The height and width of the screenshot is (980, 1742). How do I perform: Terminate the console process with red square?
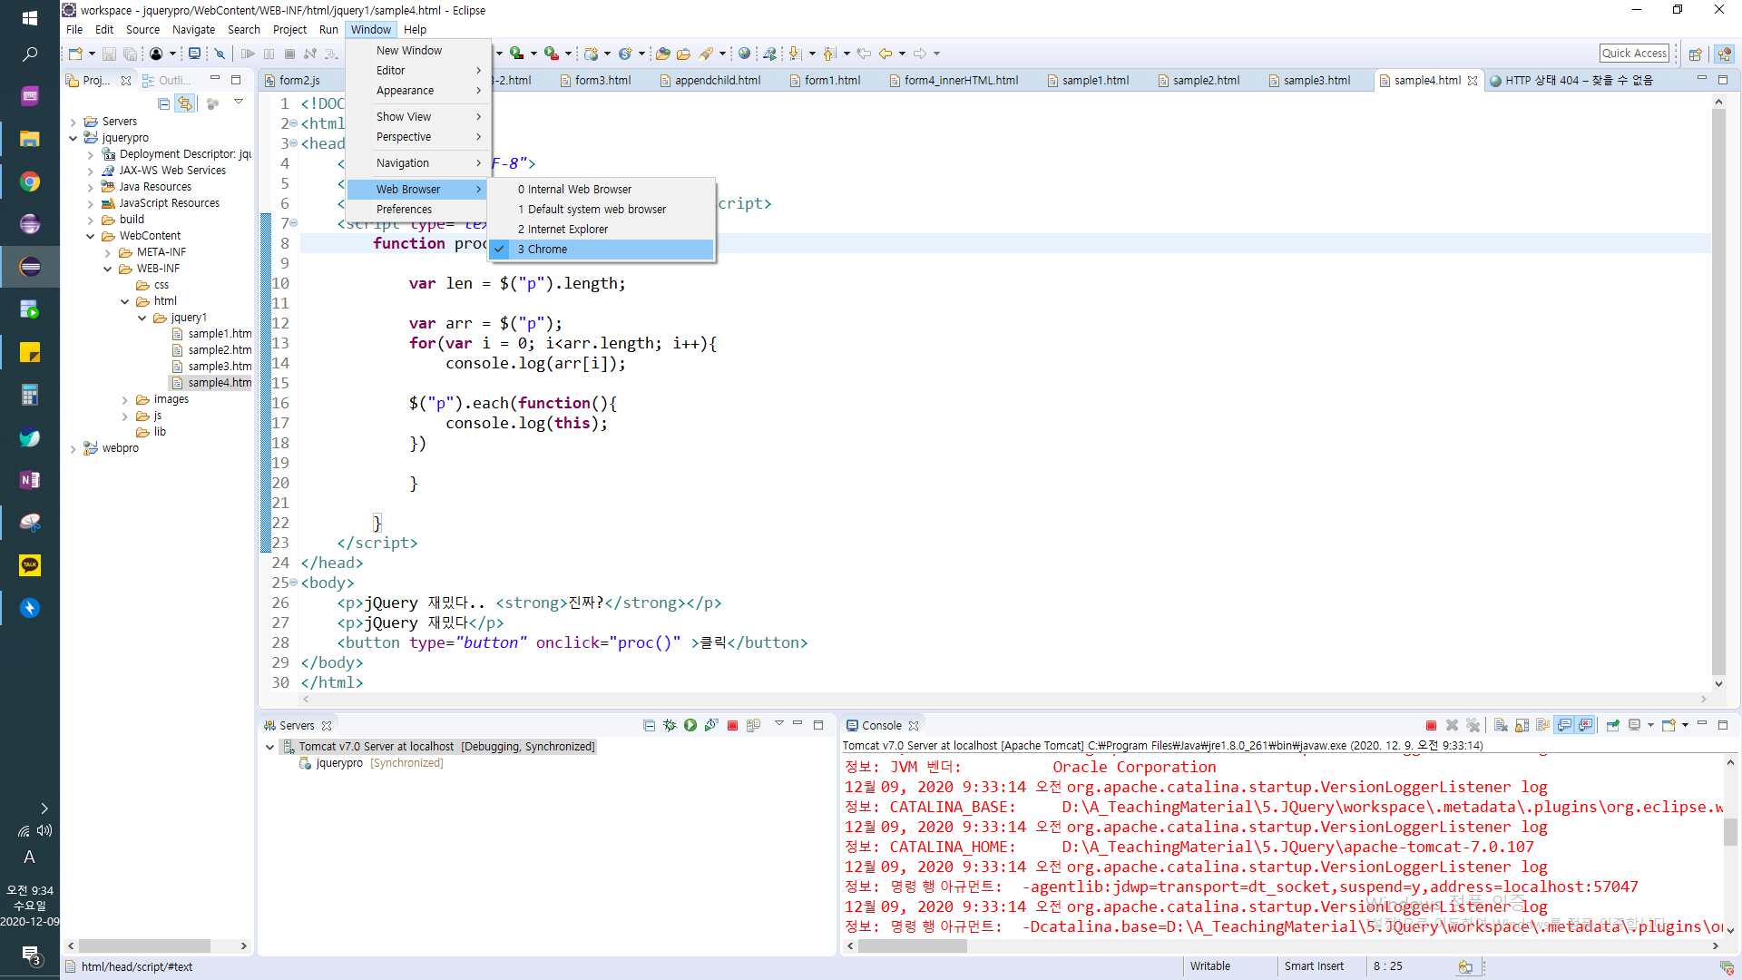[x=1431, y=725]
